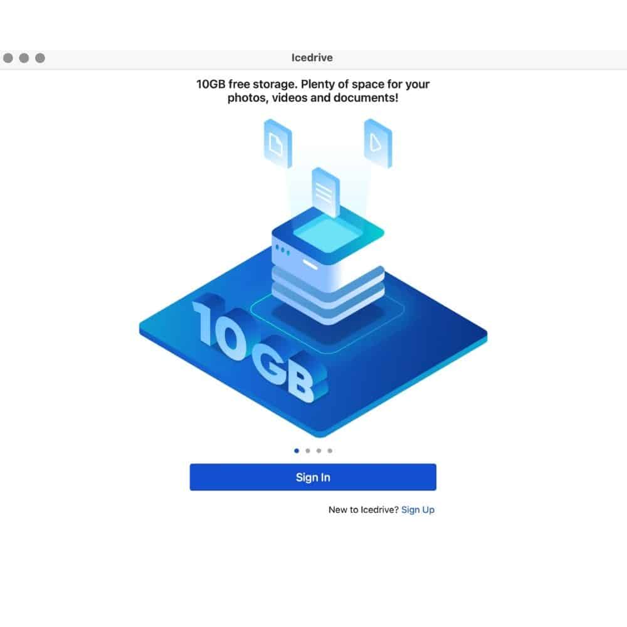
Task: Close the Icedrive window
Action: (x=8, y=58)
